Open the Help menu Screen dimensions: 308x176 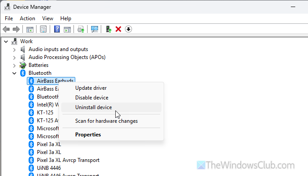(66, 18)
